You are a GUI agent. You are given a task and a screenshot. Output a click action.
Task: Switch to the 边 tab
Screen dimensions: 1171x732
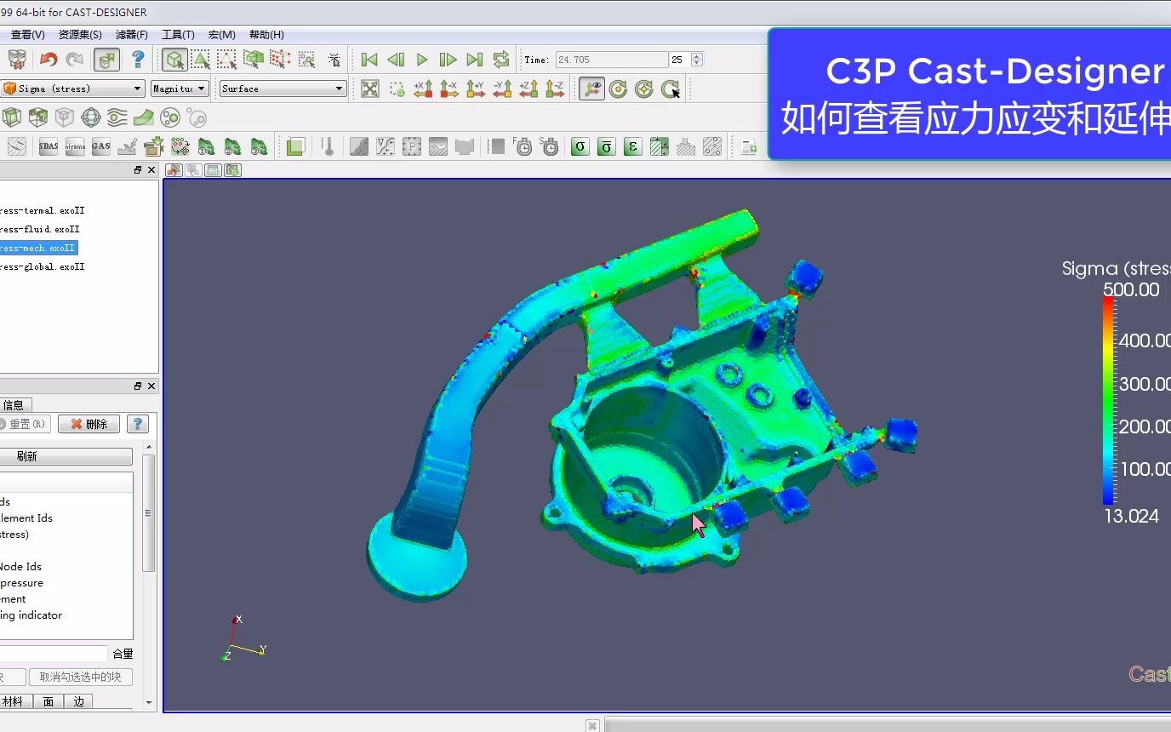click(78, 701)
